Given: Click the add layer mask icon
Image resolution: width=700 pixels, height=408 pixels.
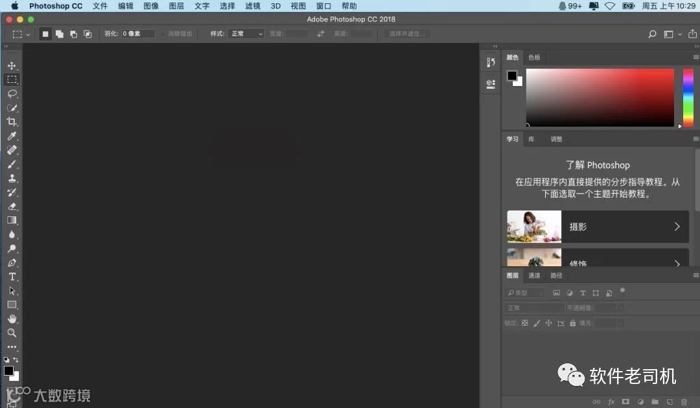Looking at the screenshot, I should click(x=625, y=402).
